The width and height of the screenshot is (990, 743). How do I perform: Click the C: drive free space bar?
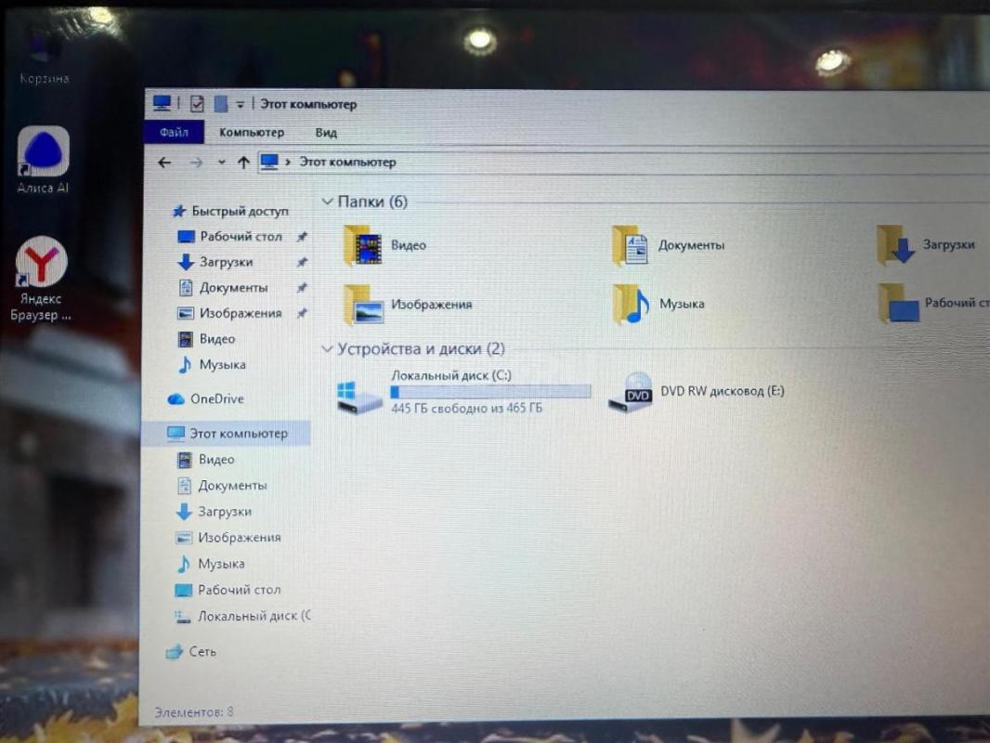point(490,392)
